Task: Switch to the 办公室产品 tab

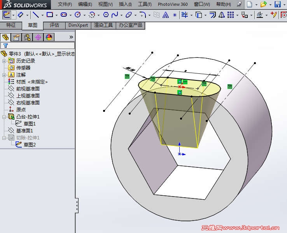Action: (131, 25)
